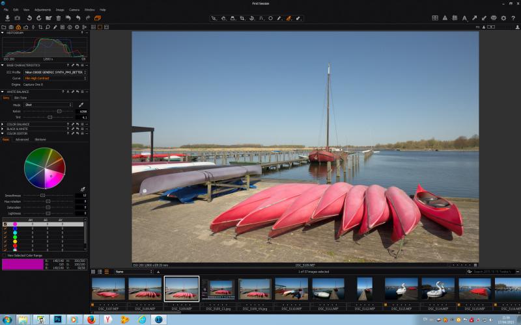Open Preferences via gear icon top right
The width and height of the screenshot is (521, 325).
pyautogui.click(x=503, y=18)
